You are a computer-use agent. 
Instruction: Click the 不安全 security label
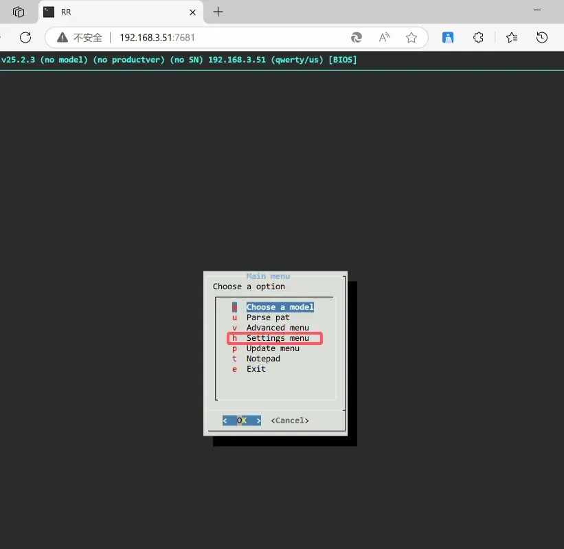[88, 37]
